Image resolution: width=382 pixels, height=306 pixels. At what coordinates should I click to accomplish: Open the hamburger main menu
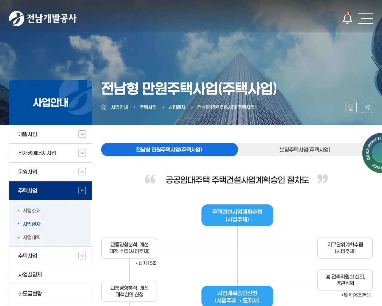pyautogui.click(x=366, y=19)
